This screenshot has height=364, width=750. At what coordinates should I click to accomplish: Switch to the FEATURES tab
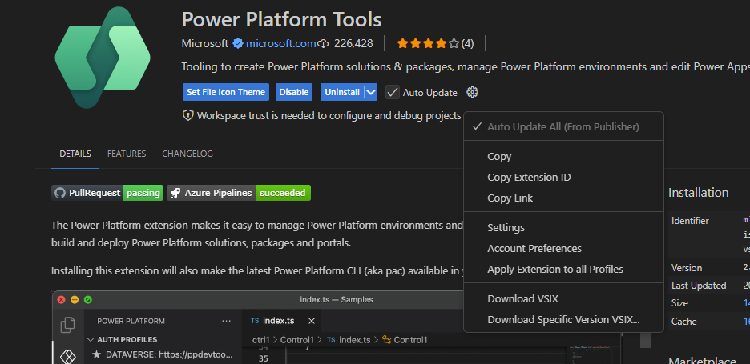point(127,154)
